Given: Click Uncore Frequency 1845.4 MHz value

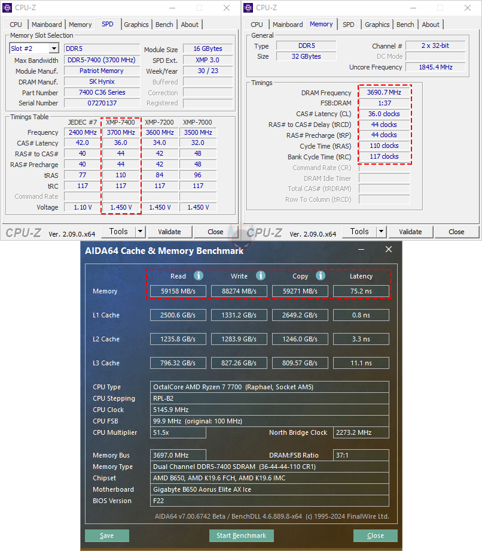Looking at the screenshot, I should point(436,67).
